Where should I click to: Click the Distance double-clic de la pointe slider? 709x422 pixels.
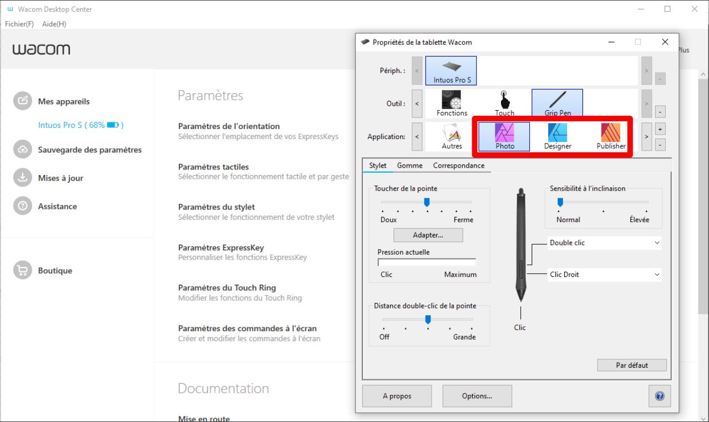pos(428,319)
